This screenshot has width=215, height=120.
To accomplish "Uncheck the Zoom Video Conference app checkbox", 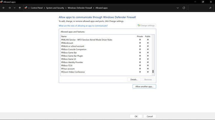I will [x=62, y=72].
